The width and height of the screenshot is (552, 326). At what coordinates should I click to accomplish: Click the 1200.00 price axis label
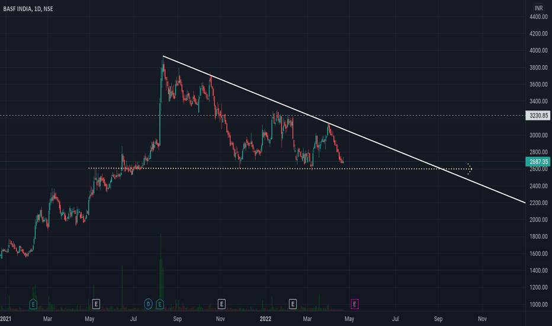[x=538, y=287]
